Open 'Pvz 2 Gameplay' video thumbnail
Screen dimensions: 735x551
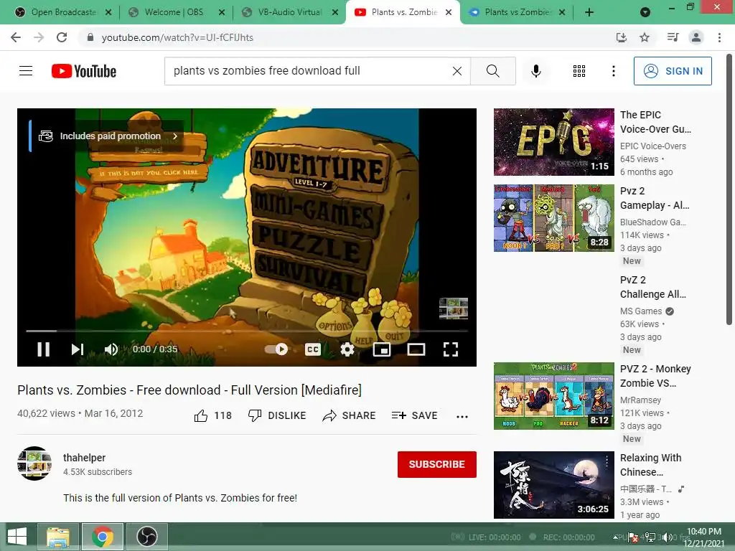pyautogui.click(x=553, y=218)
